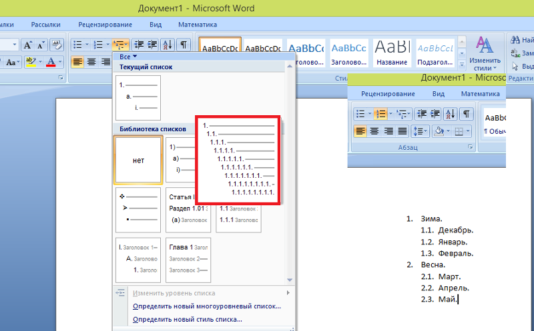This screenshot has height=331, width=534.
Task: Click sort icon in the inset ribbon
Action: click(451, 114)
